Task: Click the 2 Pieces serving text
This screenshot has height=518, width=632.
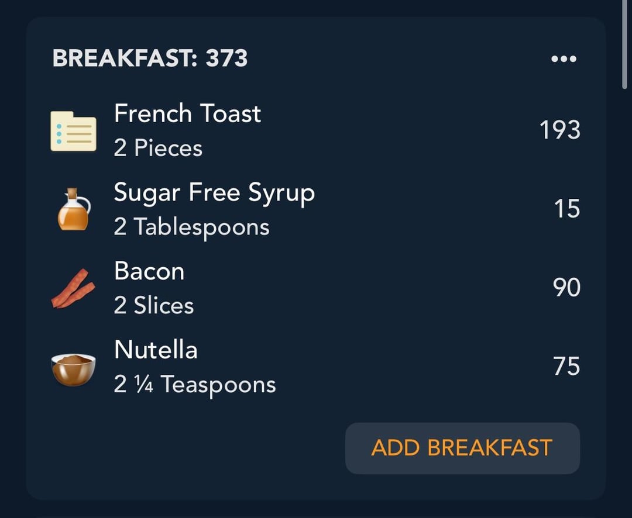Action: point(158,148)
